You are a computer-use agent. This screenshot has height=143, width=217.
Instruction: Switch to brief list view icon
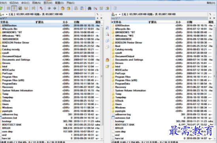point(8,8)
